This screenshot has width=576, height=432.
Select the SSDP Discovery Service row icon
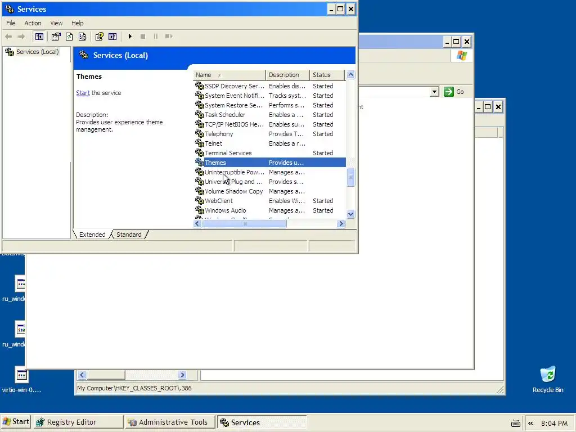(200, 86)
